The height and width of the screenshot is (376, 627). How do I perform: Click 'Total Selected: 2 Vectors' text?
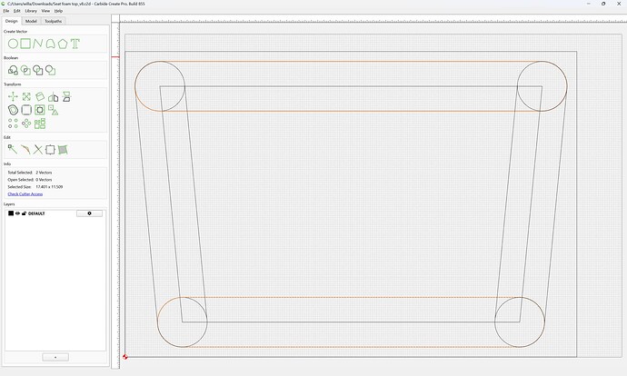(x=30, y=173)
